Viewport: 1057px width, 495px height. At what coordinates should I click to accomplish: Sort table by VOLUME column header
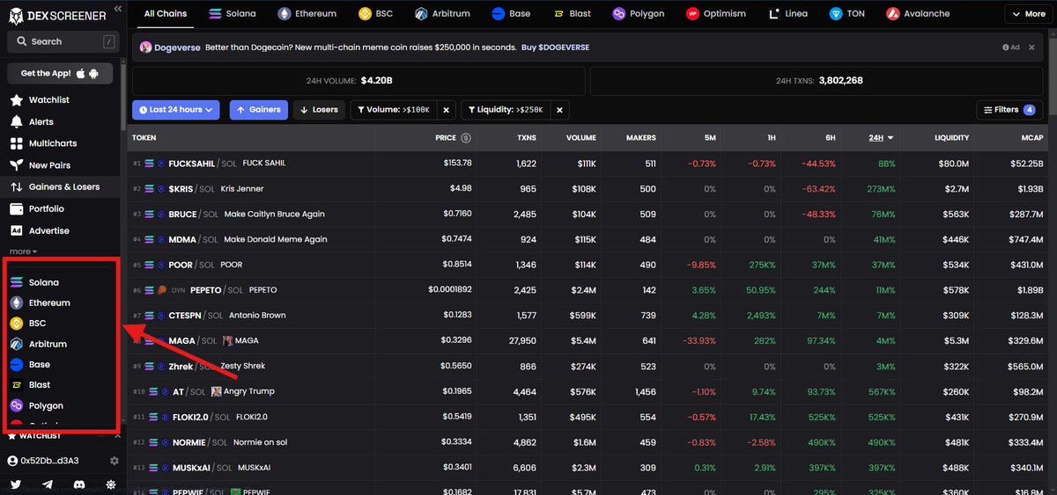click(x=581, y=138)
